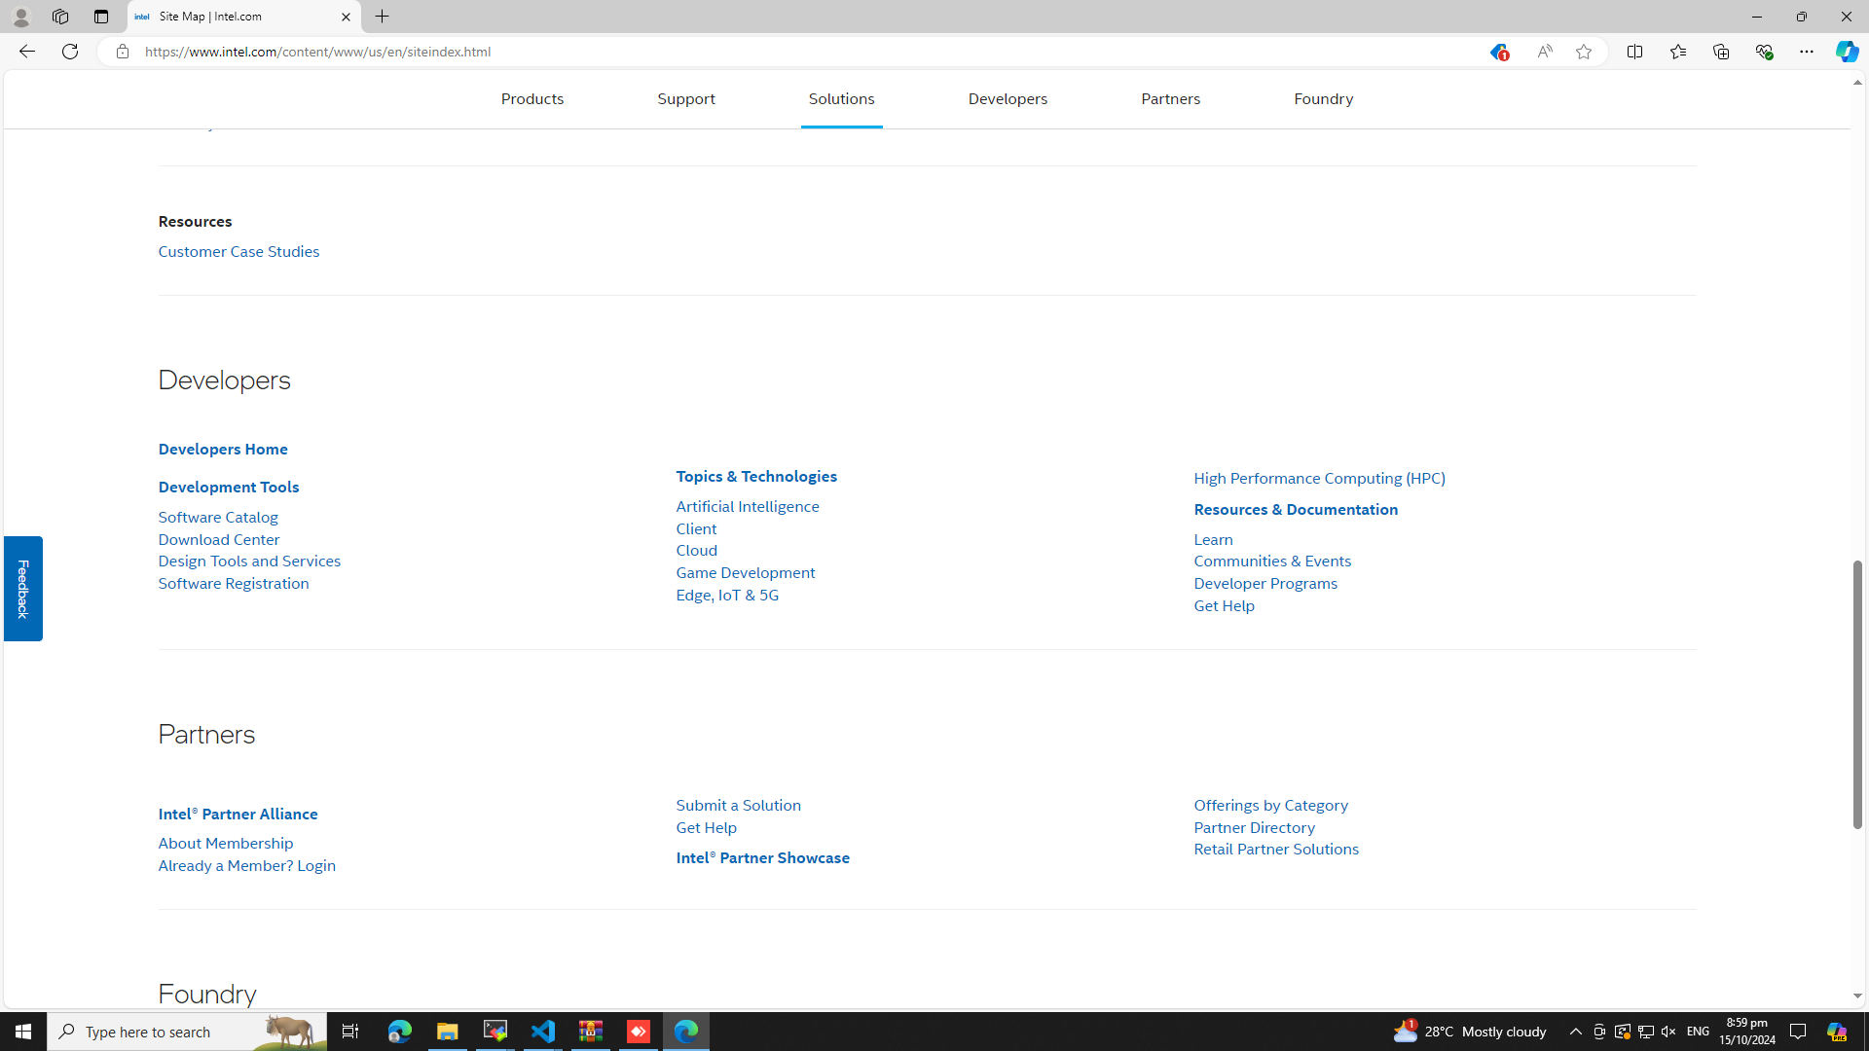Open the Copilot sidebar icon
The image size is (1869, 1051).
point(1846,52)
